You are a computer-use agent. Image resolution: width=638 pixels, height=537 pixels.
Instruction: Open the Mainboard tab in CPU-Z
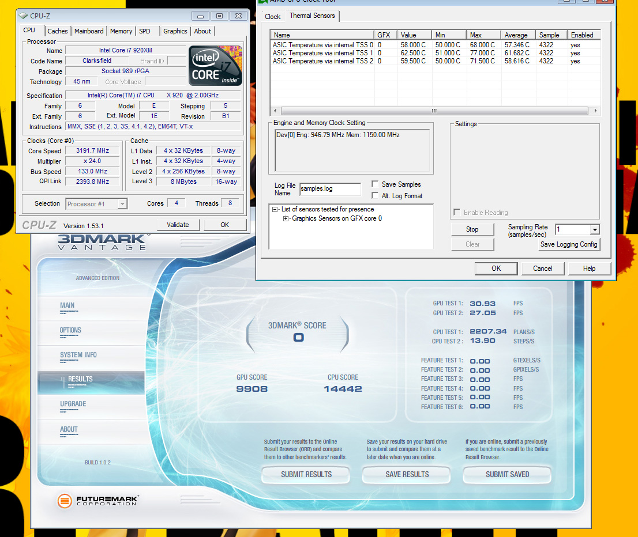[89, 31]
